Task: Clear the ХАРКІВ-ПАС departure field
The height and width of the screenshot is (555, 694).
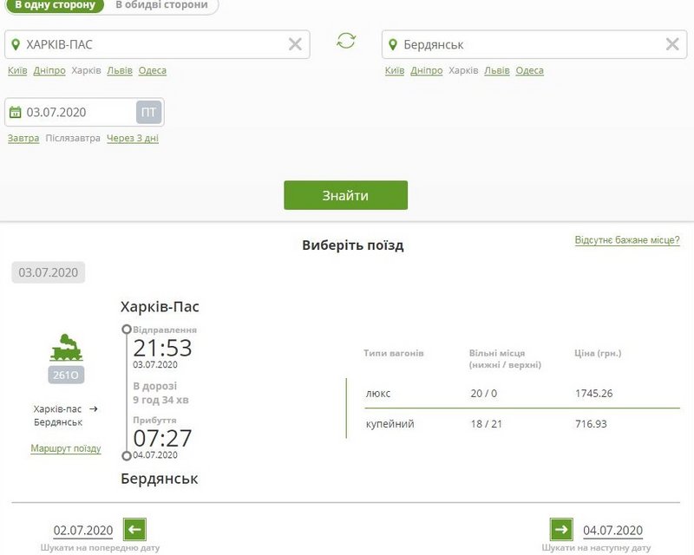Action: tap(295, 44)
